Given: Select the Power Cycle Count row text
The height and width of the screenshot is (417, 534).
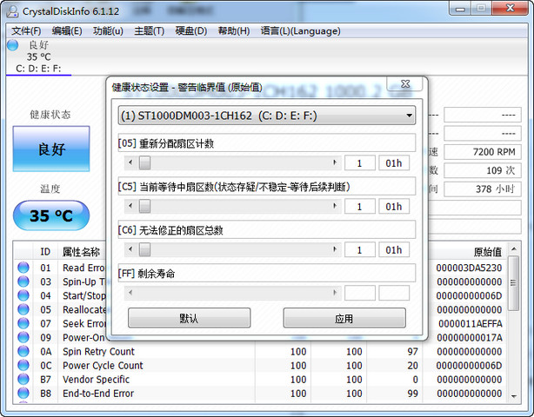Looking at the screenshot, I should click(x=103, y=365).
